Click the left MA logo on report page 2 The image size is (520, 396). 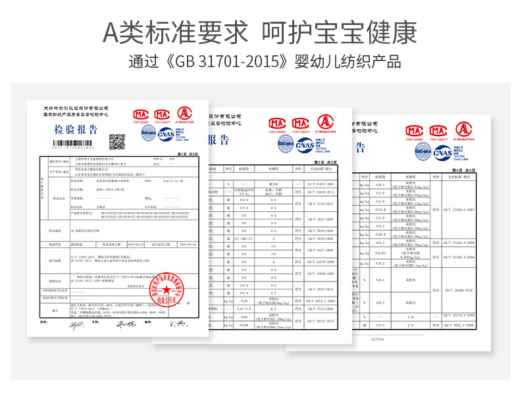(277, 124)
